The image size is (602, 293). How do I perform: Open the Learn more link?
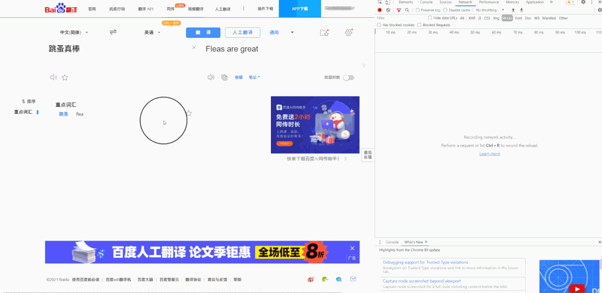489,154
